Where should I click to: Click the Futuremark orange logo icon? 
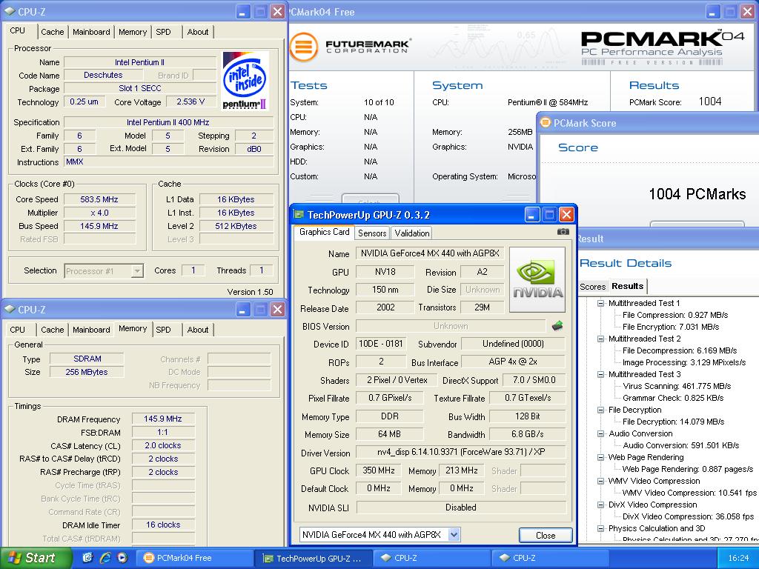[x=303, y=47]
